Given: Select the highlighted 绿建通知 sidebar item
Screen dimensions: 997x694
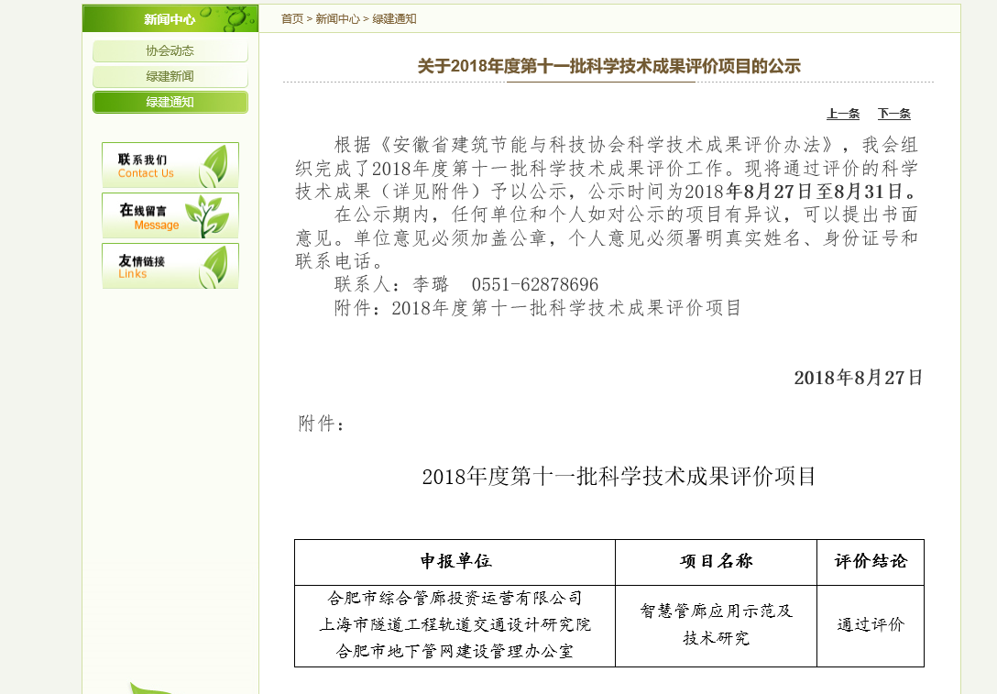Looking at the screenshot, I should pyautogui.click(x=170, y=104).
